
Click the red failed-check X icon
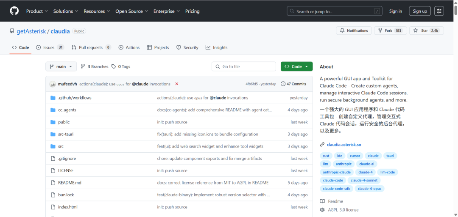pyautogui.click(x=177, y=84)
